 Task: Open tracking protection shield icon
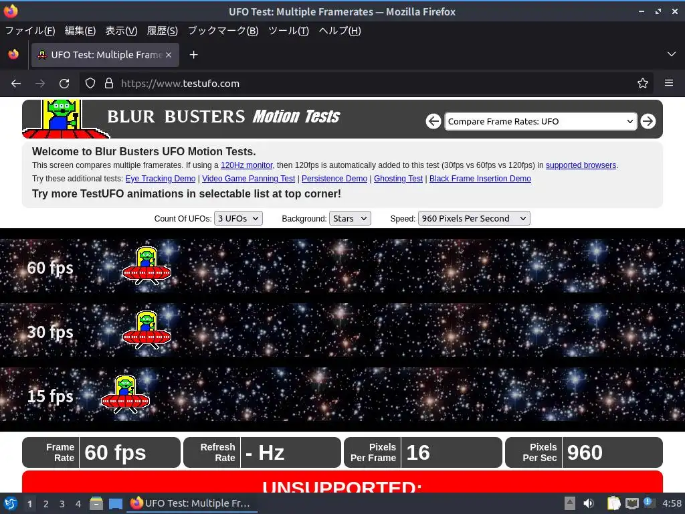(x=90, y=84)
